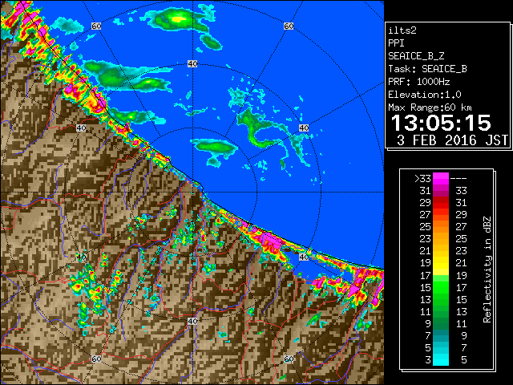Select the "PPI" scan type label
Screen dimensions: 513x385
(396, 43)
